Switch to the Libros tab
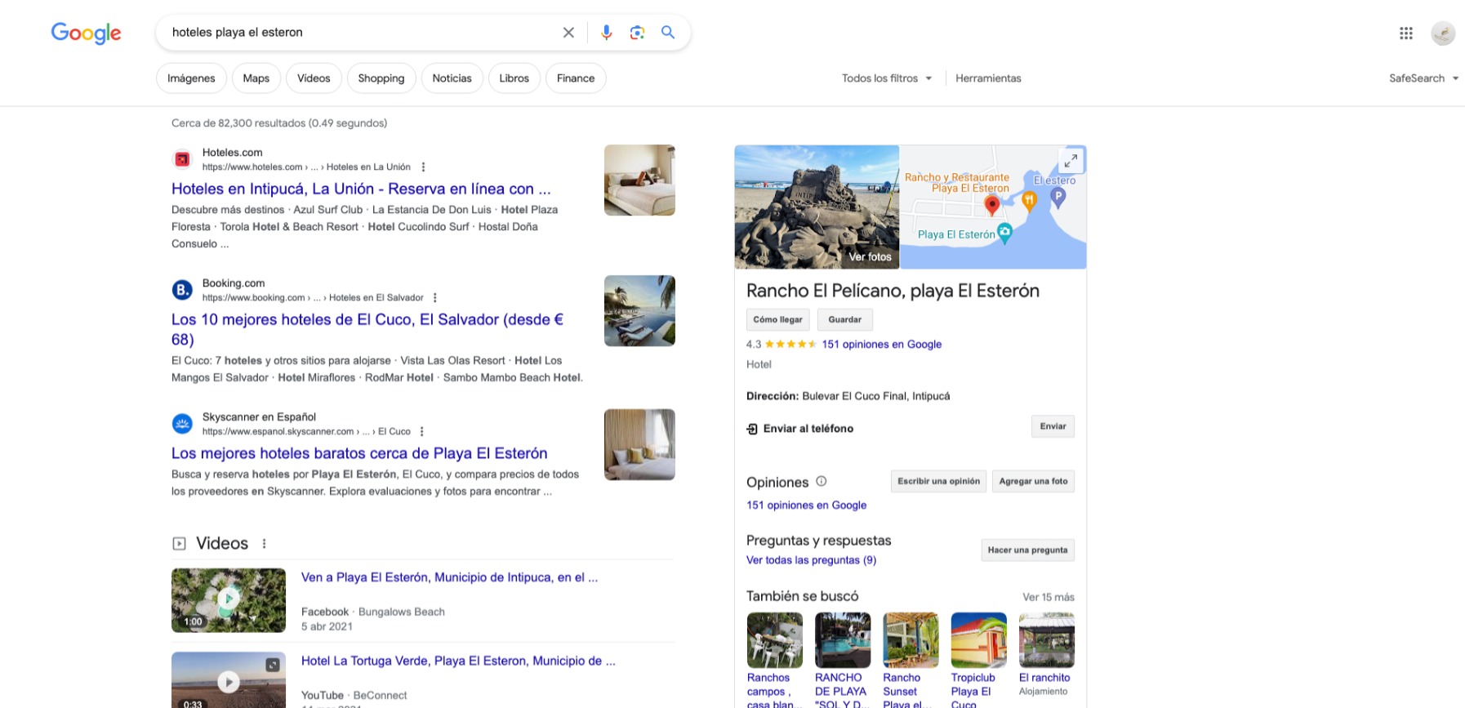The height and width of the screenshot is (708, 1465). pos(514,78)
